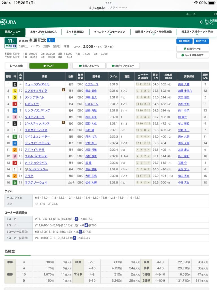Screen dimensions: 217x290
Task: Open trainer 木村 哲也 profile
Action: click(184, 104)
